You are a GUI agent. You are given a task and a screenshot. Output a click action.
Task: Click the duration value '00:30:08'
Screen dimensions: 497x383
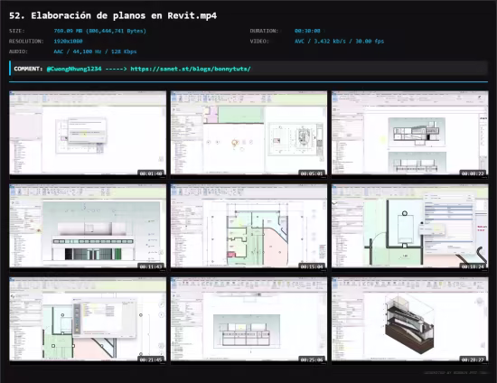[307, 31]
